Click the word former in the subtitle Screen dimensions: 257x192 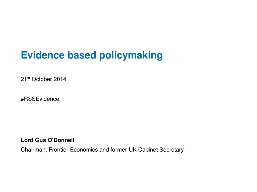click(119, 150)
